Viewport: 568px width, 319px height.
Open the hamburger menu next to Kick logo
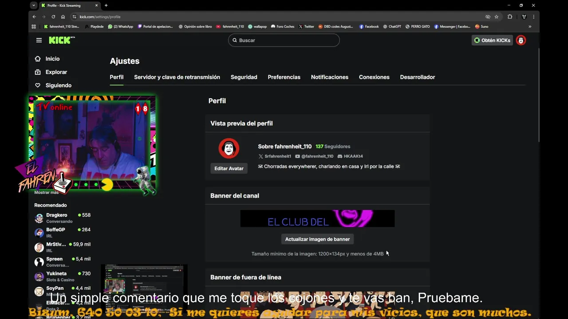(39, 40)
